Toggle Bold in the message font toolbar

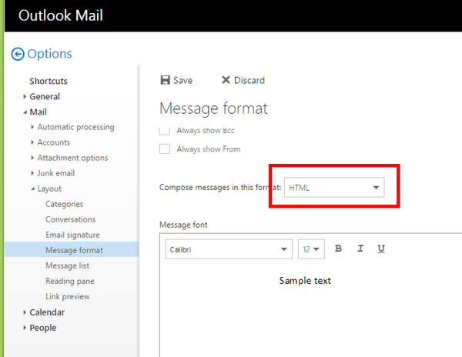point(338,249)
